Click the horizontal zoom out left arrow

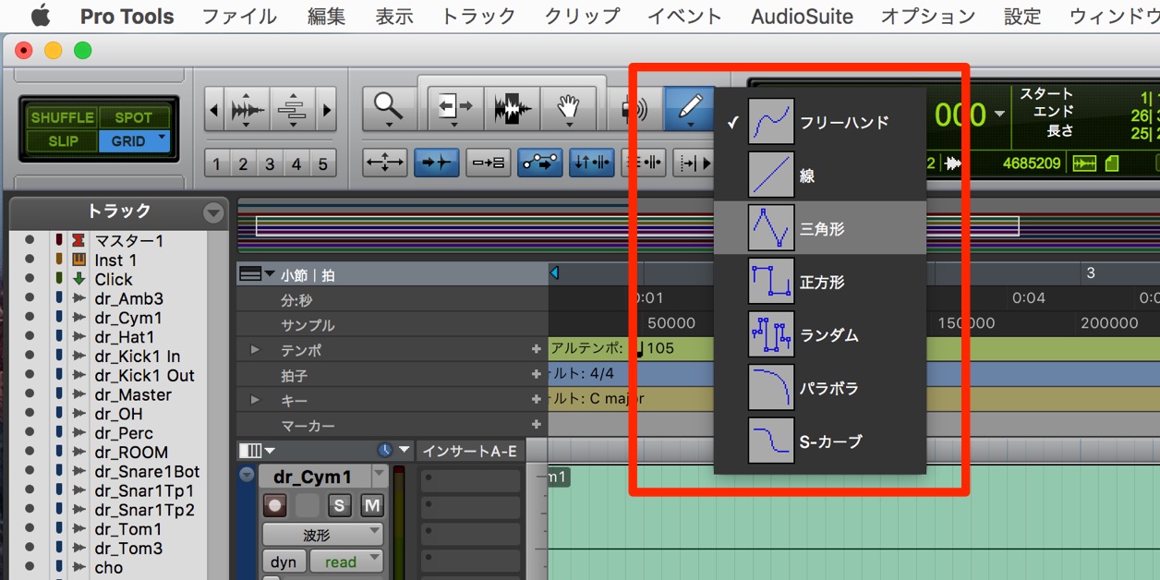click(214, 110)
